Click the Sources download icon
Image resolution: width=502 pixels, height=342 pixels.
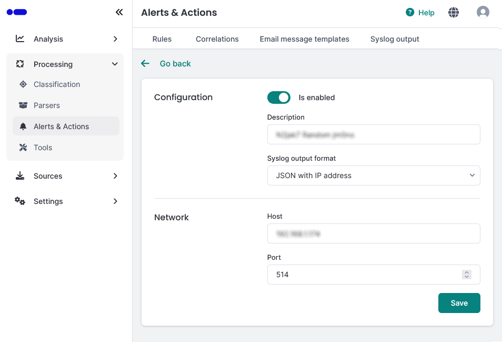tap(21, 176)
